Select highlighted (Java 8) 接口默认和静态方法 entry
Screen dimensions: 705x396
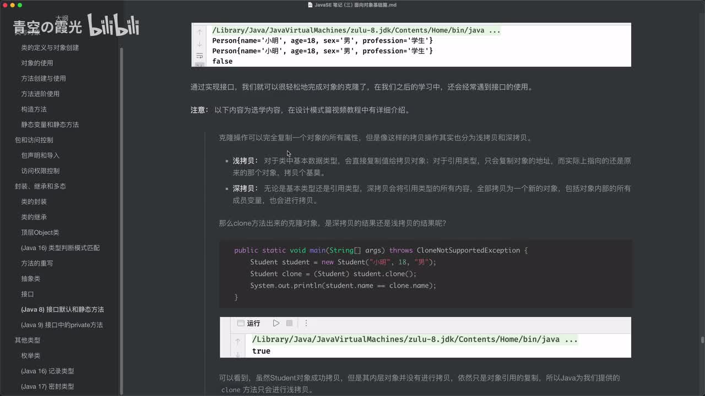coord(62,310)
